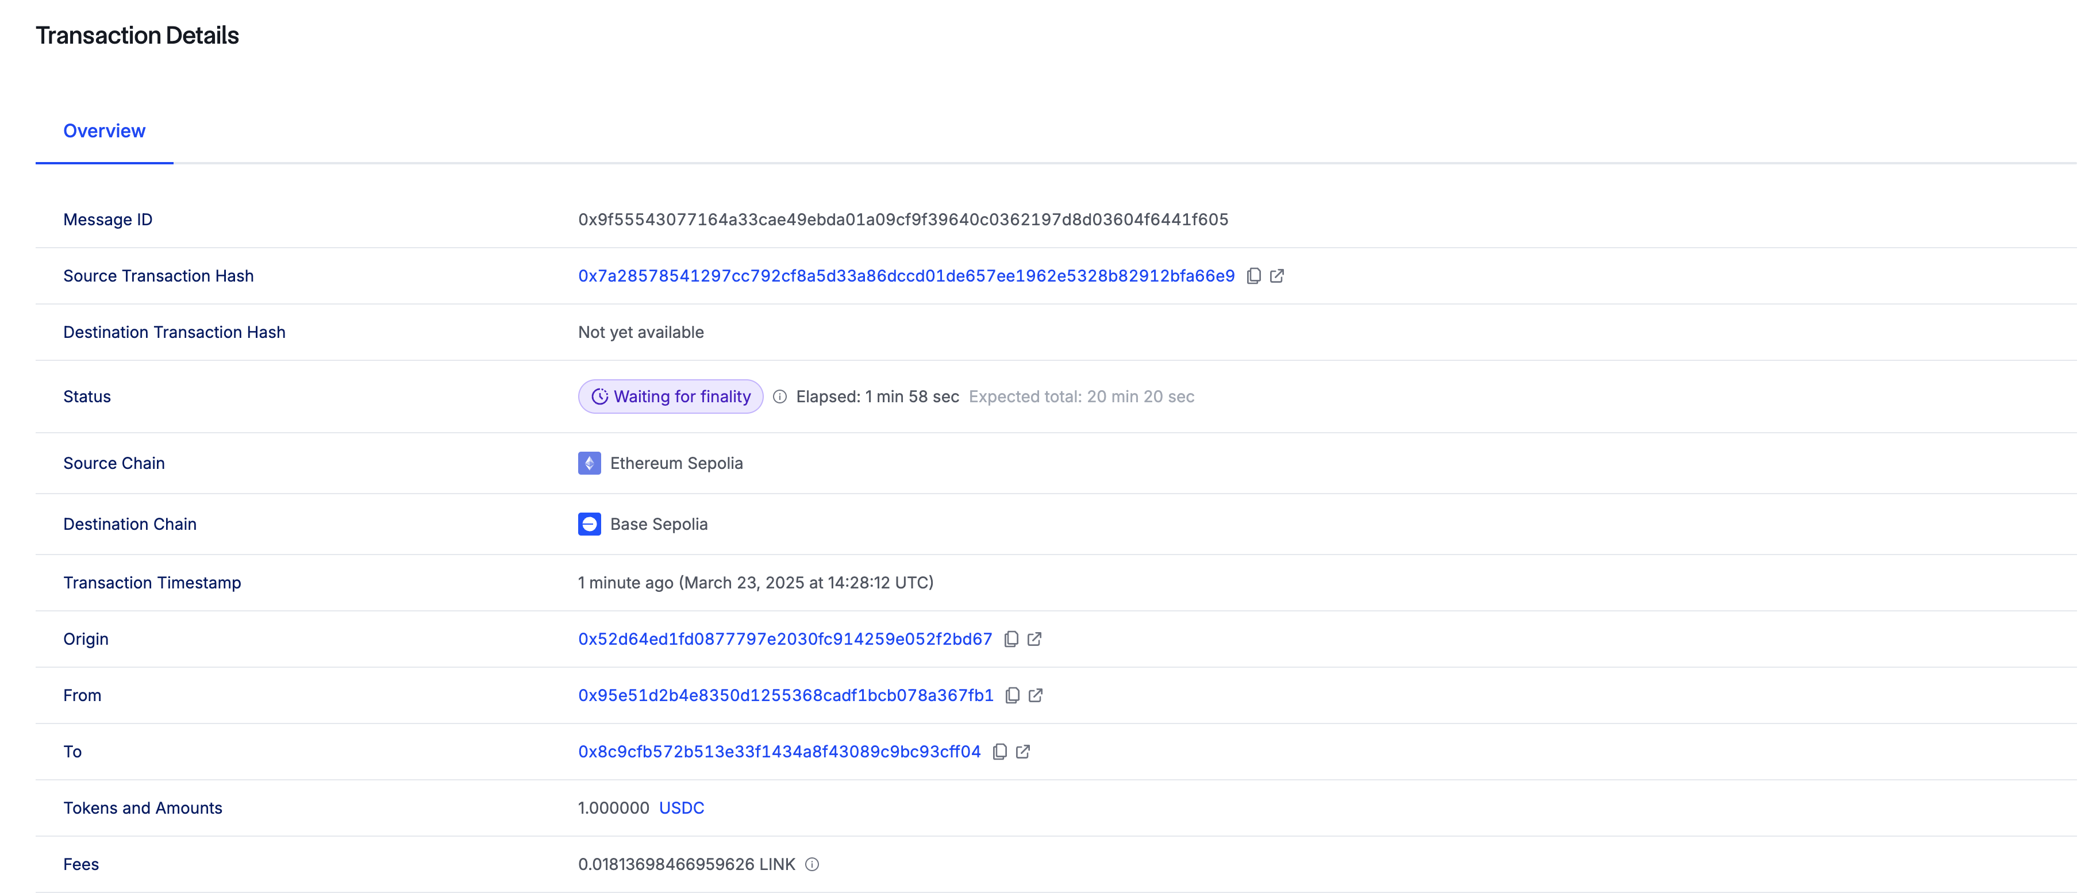Click the Ethereum Sepolia chain icon
Viewport: 2100px width, 893px height.
[590, 464]
